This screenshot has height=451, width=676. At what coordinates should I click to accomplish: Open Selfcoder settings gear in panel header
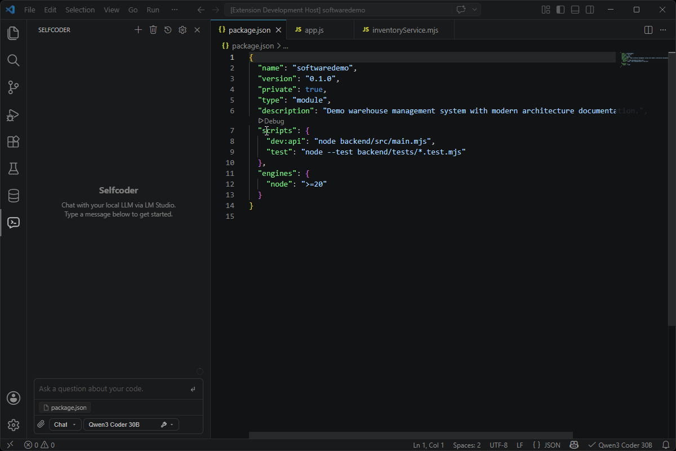pyautogui.click(x=182, y=30)
